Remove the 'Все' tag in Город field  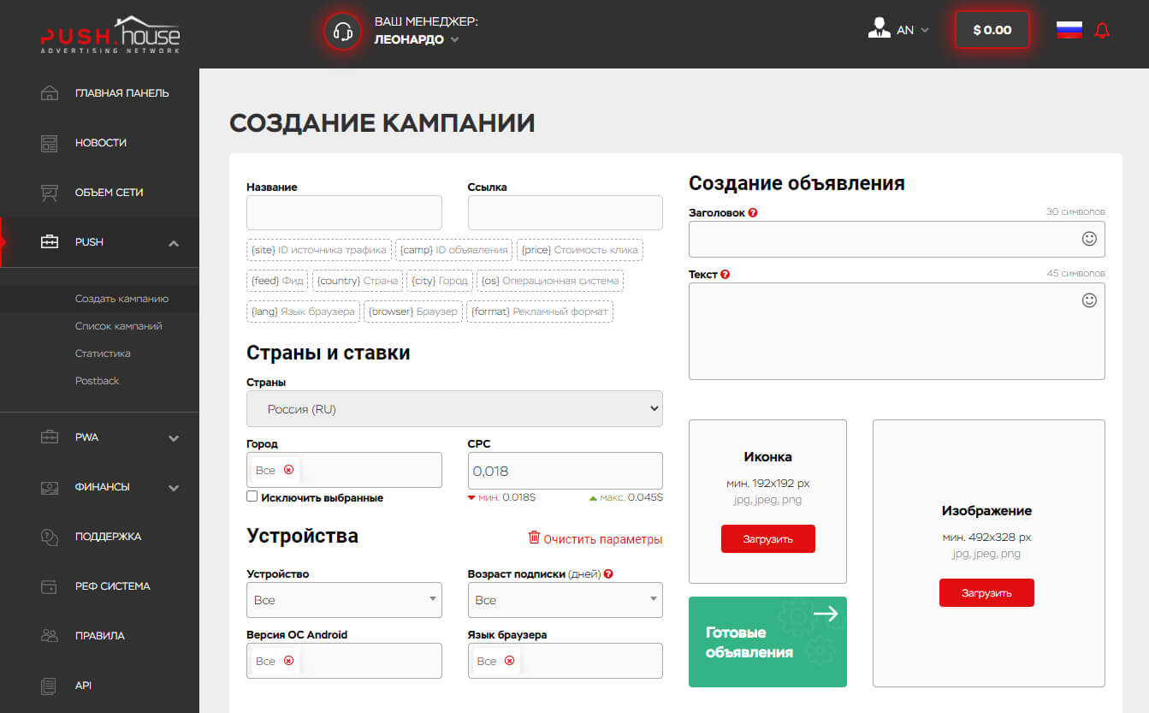pyautogui.click(x=288, y=470)
